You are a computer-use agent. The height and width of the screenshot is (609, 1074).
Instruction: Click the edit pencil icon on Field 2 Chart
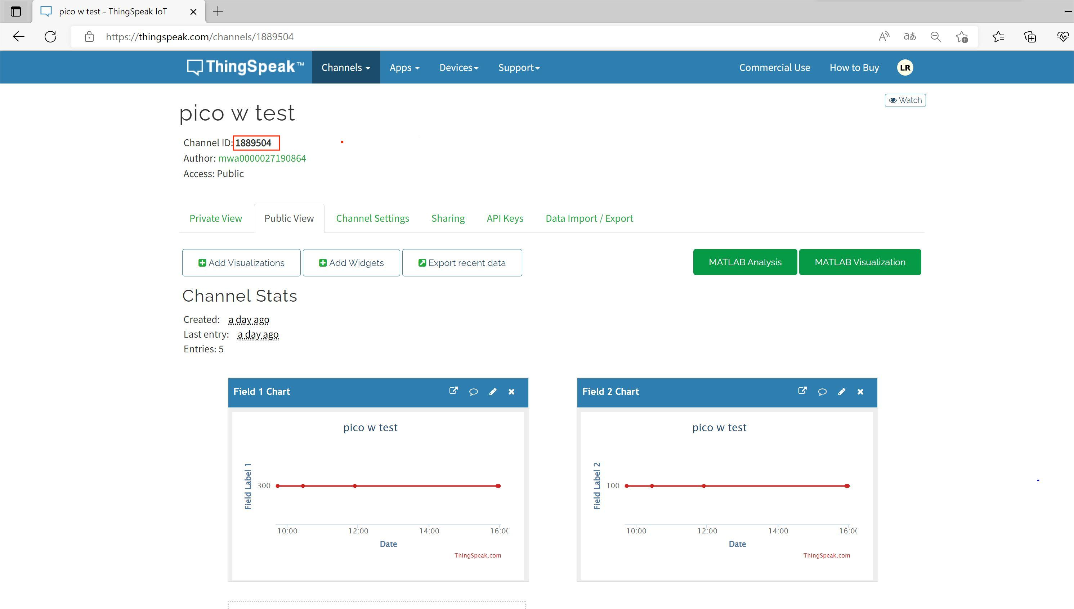point(841,392)
